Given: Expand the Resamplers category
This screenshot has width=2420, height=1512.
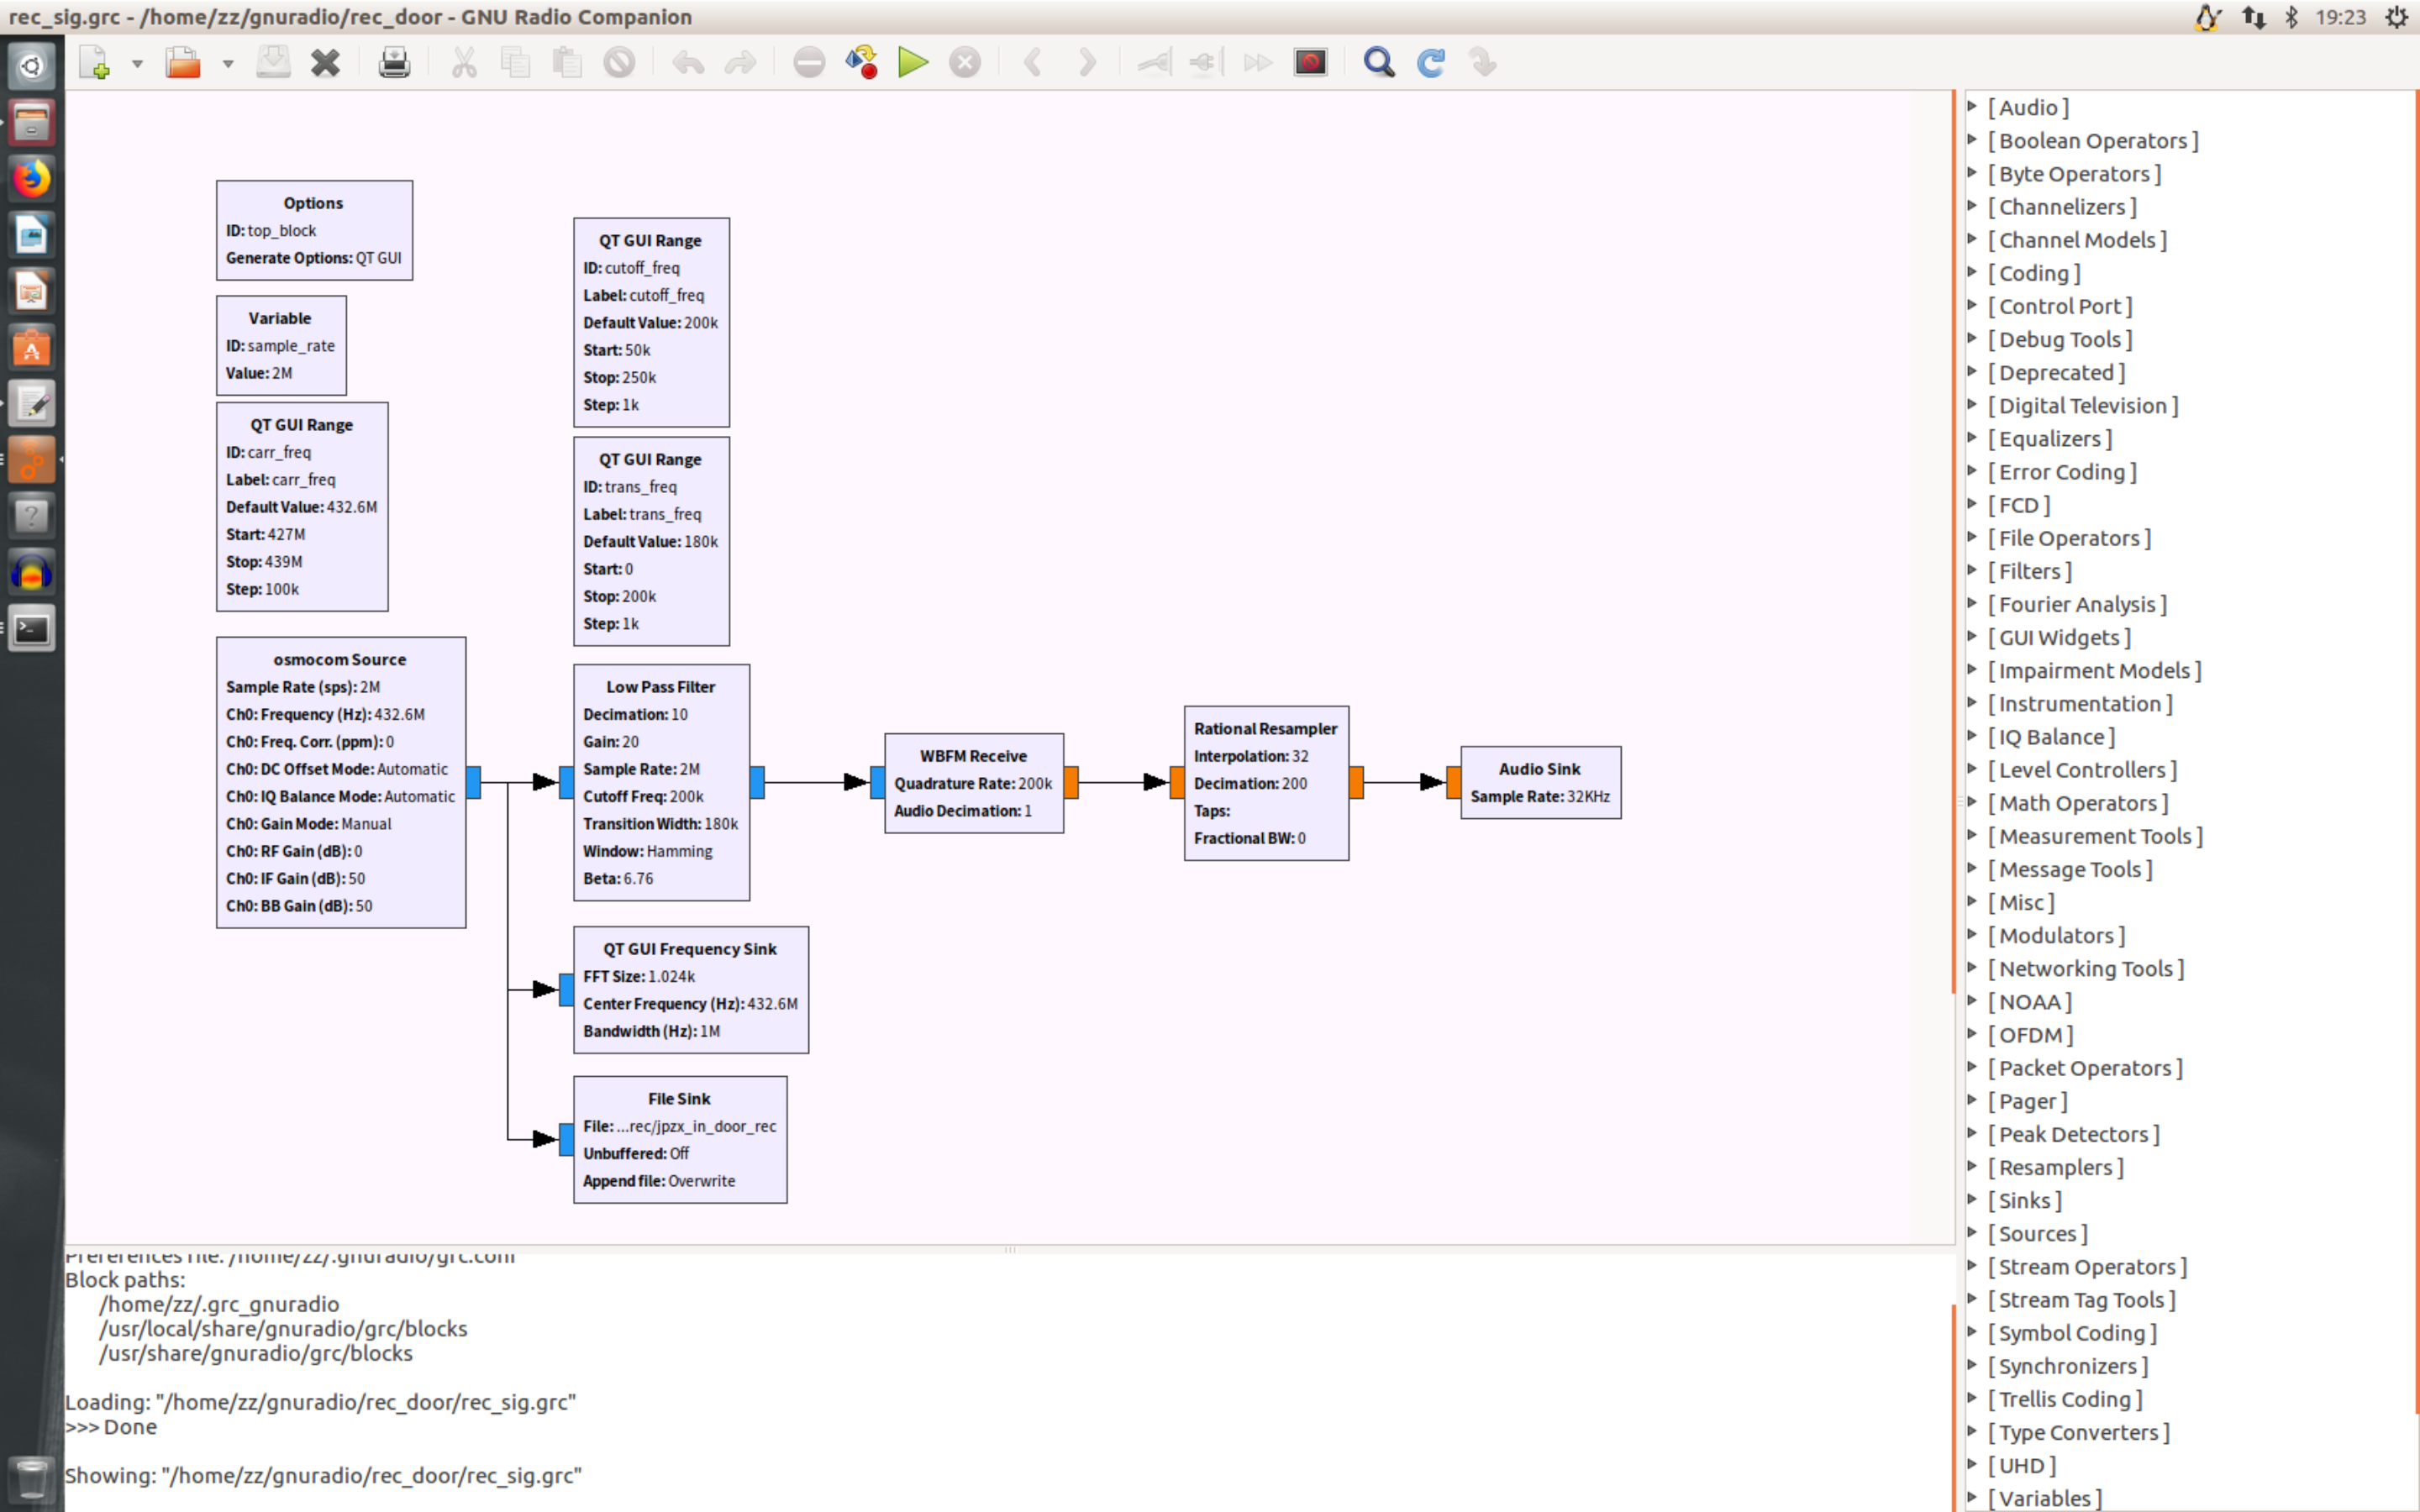Looking at the screenshot, I should pos(1972,1166).
